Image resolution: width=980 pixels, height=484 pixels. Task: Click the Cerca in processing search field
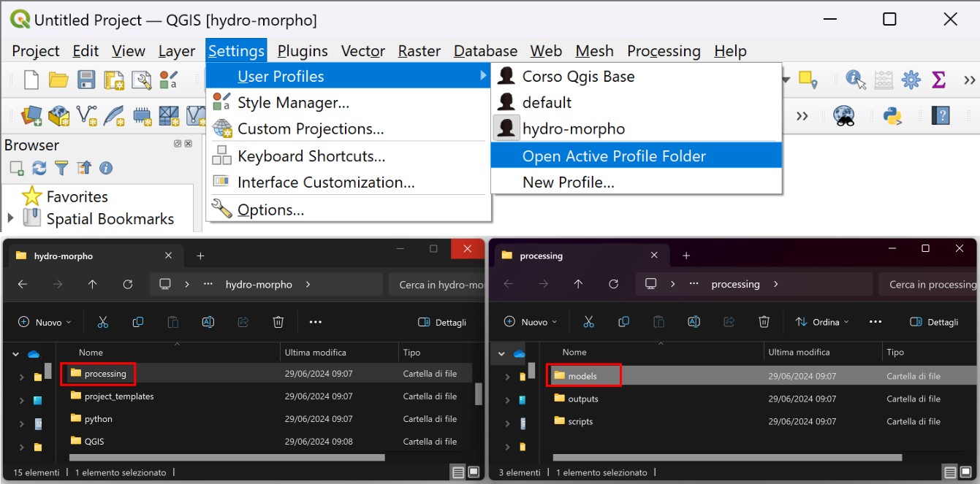[929, 285]
